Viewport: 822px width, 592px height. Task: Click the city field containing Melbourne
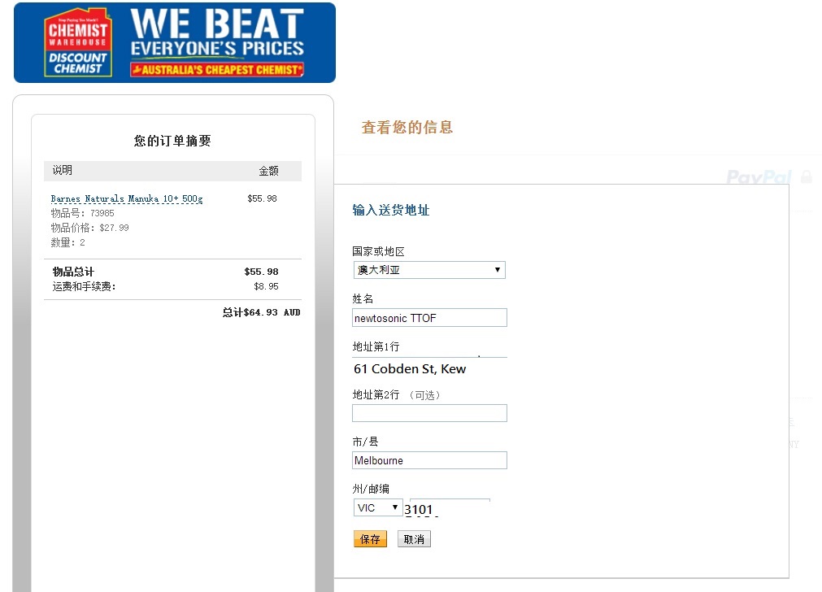(x=429, y=460)
